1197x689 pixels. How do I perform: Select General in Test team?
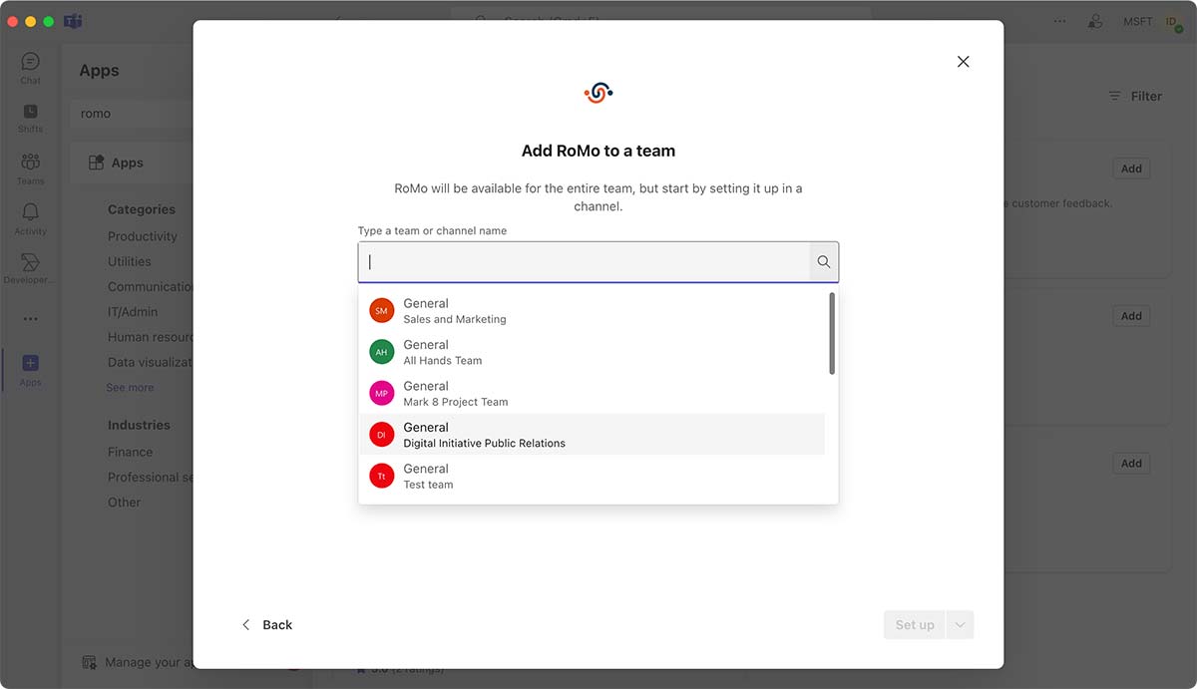pyautogui.click(x=592, y=476)
